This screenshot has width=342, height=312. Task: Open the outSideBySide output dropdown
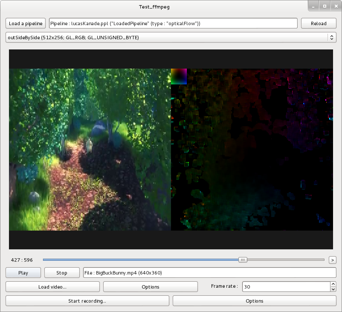pyautogui.click(x=171, y=38)
